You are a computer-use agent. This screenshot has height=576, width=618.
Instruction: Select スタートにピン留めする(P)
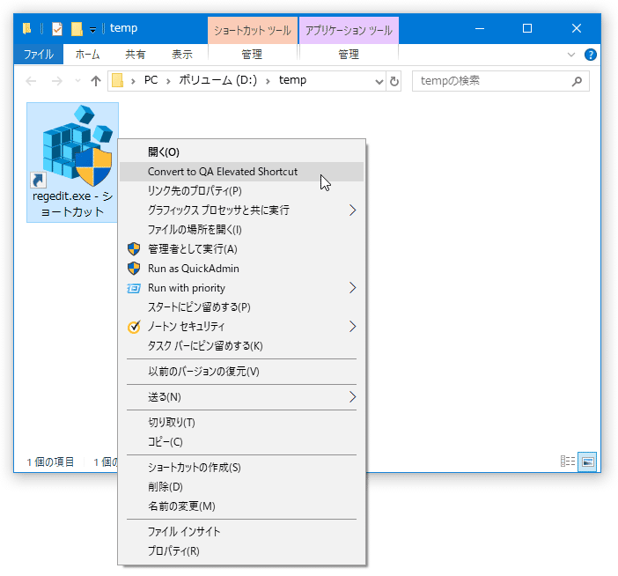(241, 307)
